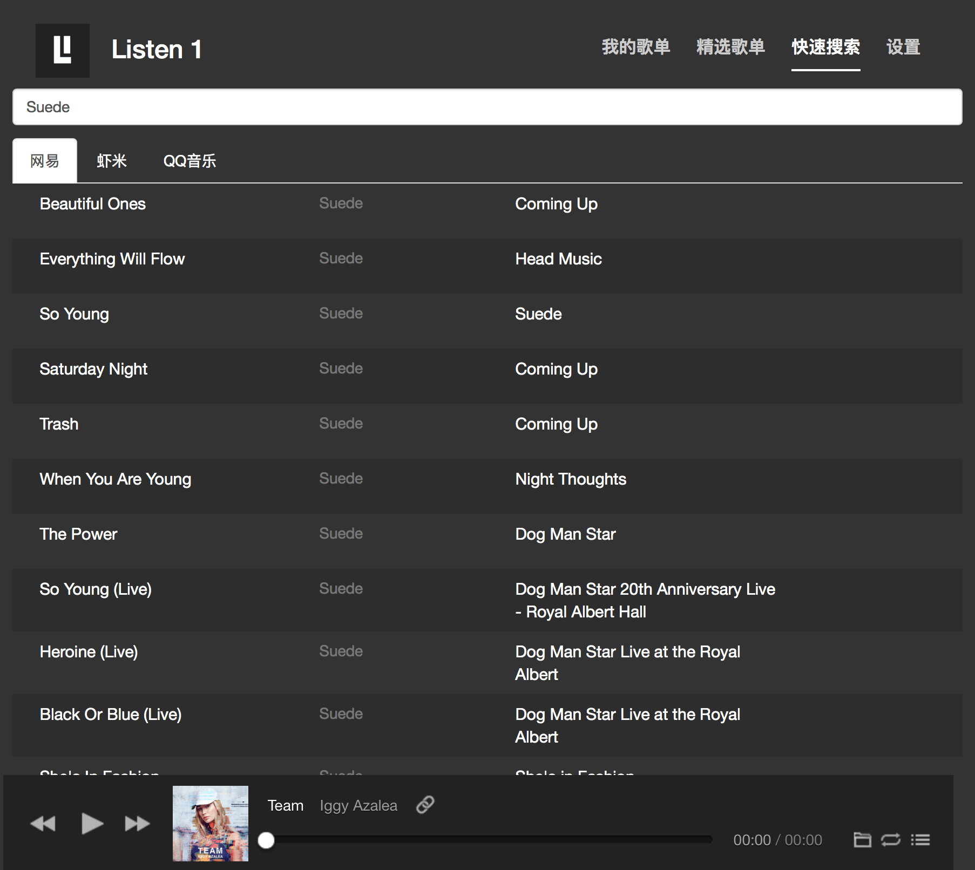Image resolution: width=975 pixels, height=870 pixels.
Task: Open Royal Albert album in Black Or Blue row
Action: tap(627, 726)
